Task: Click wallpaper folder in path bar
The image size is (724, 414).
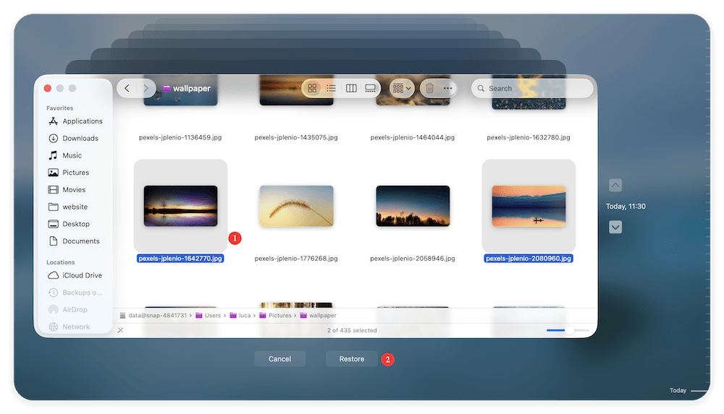Action: (x=319, y=315)
